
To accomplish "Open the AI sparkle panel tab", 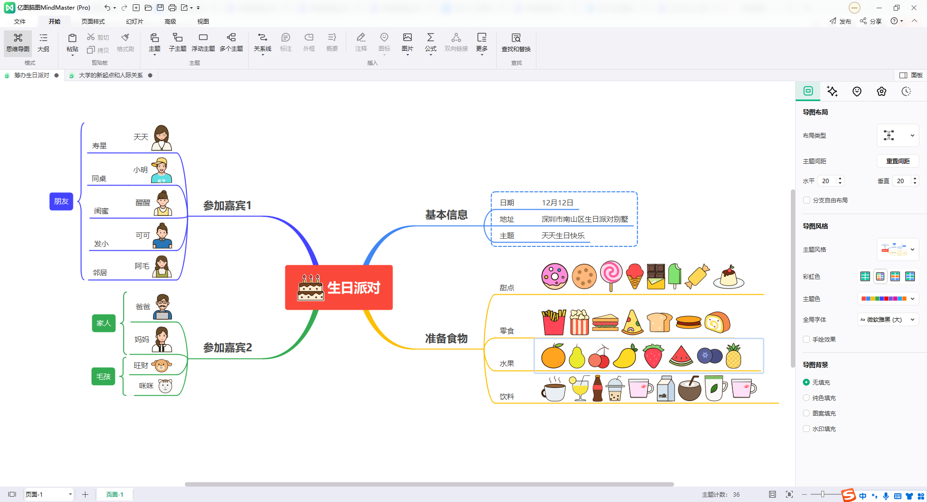I will (832, 91).
